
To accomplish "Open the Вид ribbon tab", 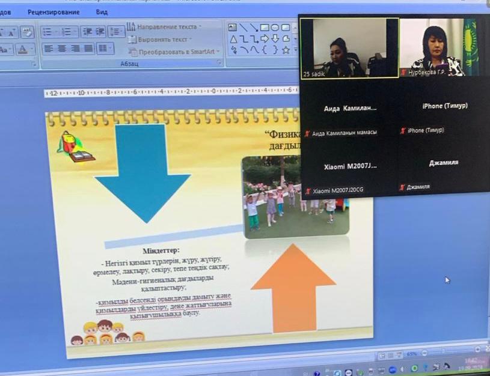I will pyautogui.click(x=102, y=12).
